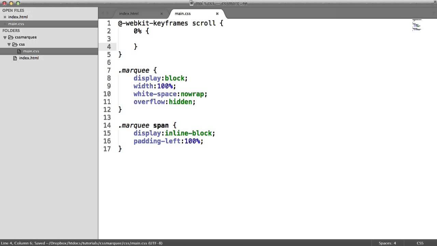Click the 'width:100%;' declaration
This screenshot has height=246, width=437.
tap(155, 86)
